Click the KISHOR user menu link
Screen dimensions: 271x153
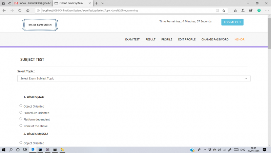[239, 39]
